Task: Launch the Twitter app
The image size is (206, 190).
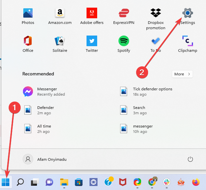Action: (x=92, y=44)
